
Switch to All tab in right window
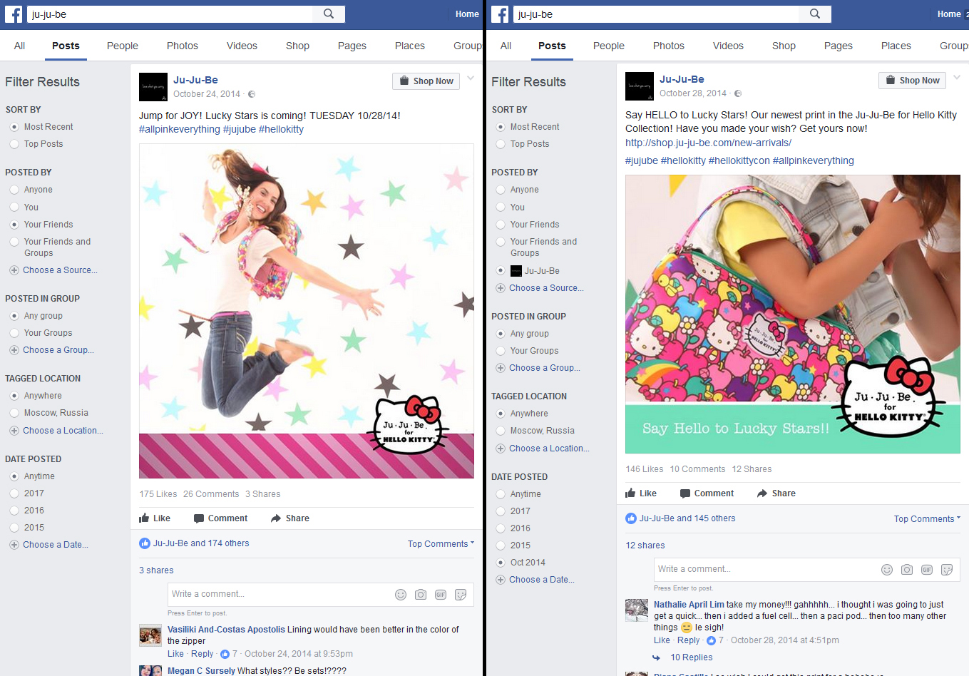(x=506, y=46)
